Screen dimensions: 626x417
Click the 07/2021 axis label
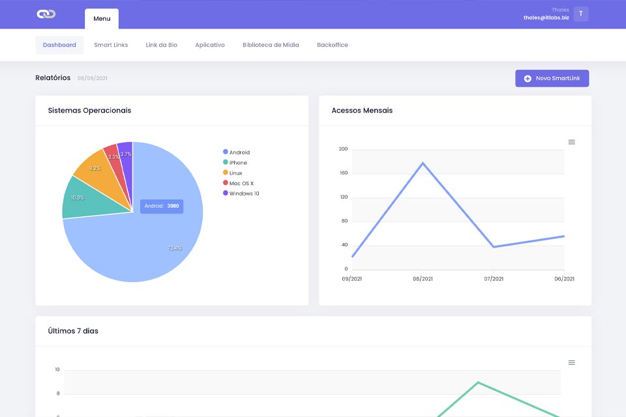tap(494, 279)
